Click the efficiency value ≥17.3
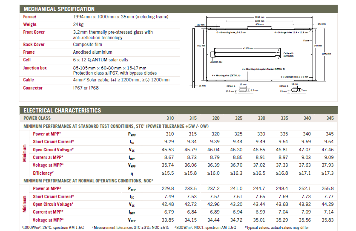The height and width of the screenshot is (231, 356). pos(327,173)
